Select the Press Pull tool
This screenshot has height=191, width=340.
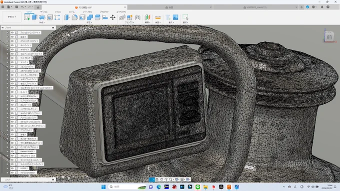click(67, 17)
